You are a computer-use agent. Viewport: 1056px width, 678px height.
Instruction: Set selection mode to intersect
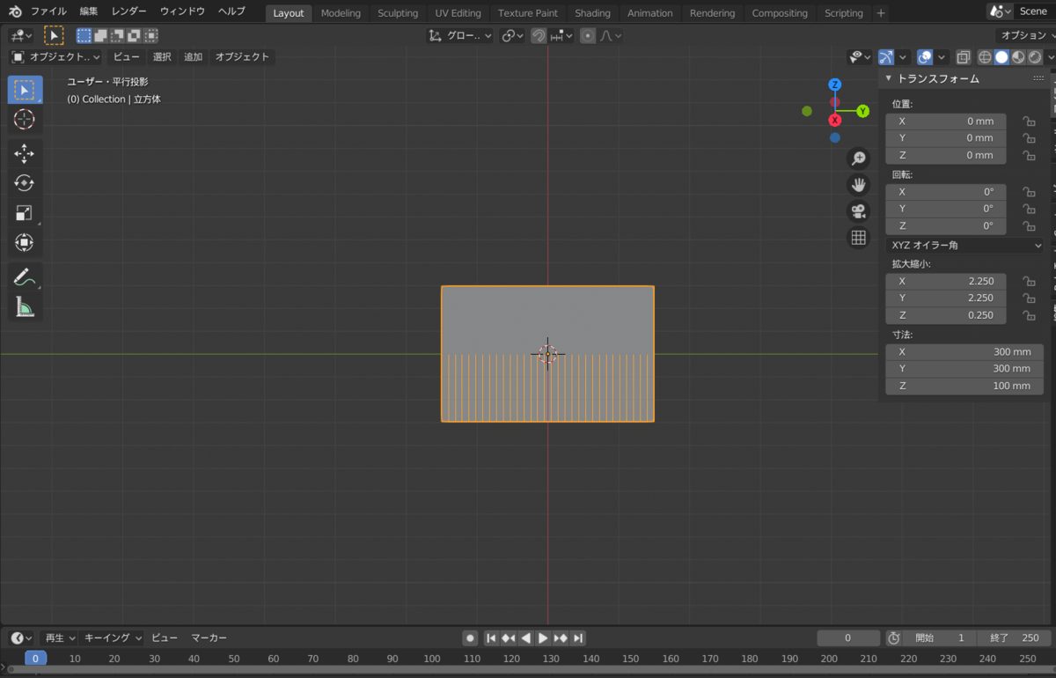(151, 35)
